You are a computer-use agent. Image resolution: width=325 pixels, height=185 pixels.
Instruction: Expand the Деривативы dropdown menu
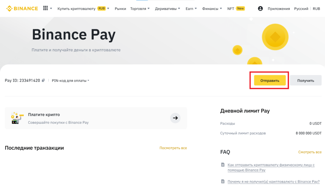tap(168, 9)
